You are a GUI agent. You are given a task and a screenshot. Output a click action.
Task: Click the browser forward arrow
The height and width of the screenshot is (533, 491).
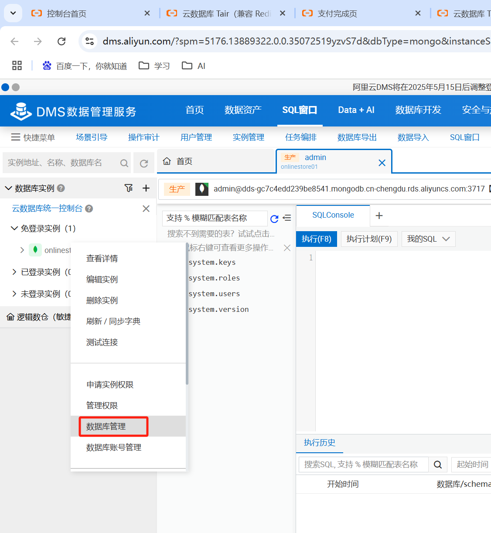38,41
